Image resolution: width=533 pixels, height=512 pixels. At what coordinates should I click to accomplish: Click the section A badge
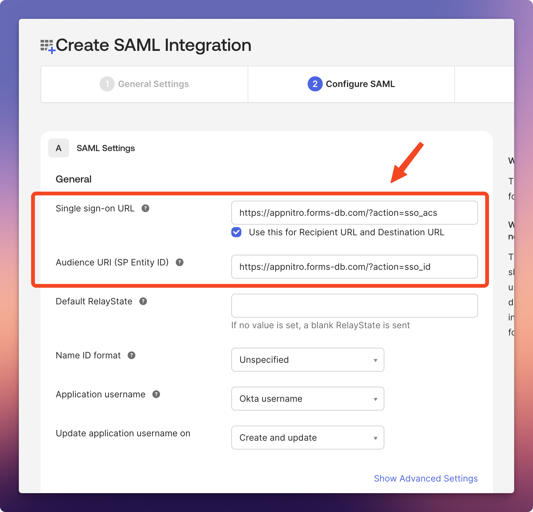pyautogui.click(x=58, y=148)
